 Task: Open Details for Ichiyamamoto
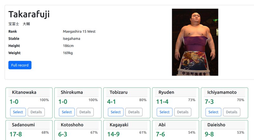232,112
